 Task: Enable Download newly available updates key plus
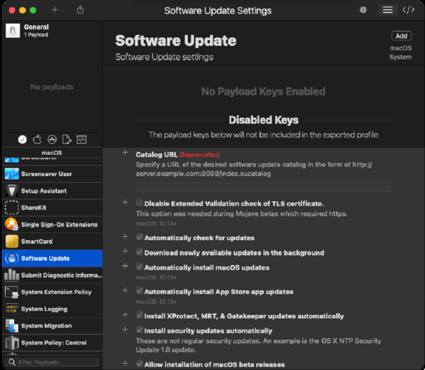tap(125, 251)
